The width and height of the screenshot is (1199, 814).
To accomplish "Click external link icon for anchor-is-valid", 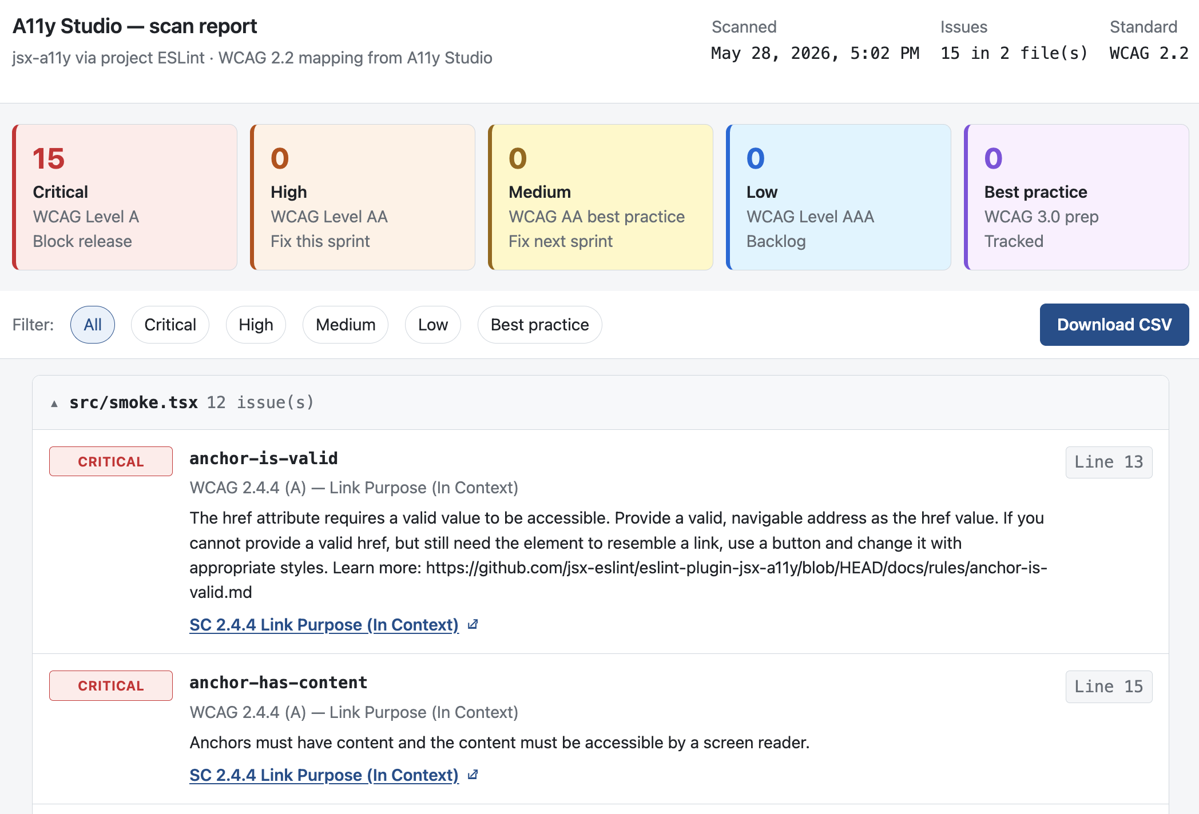I will click(x=473, y=625).
